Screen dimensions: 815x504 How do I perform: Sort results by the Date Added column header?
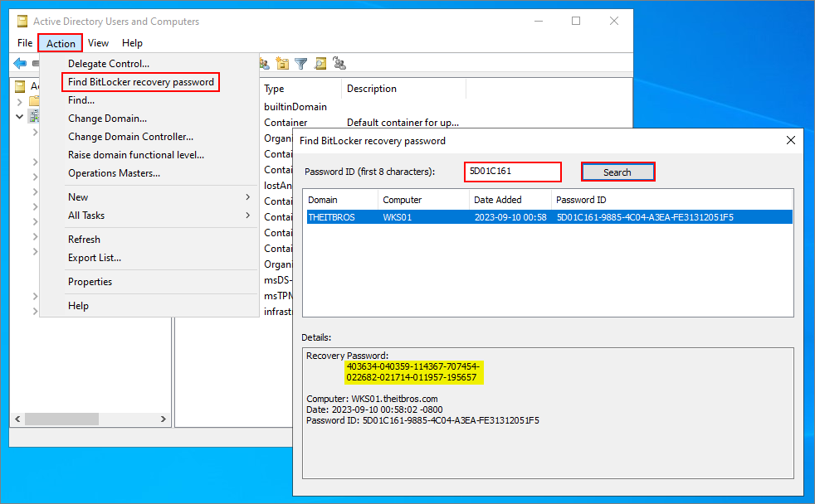(510, 200)
